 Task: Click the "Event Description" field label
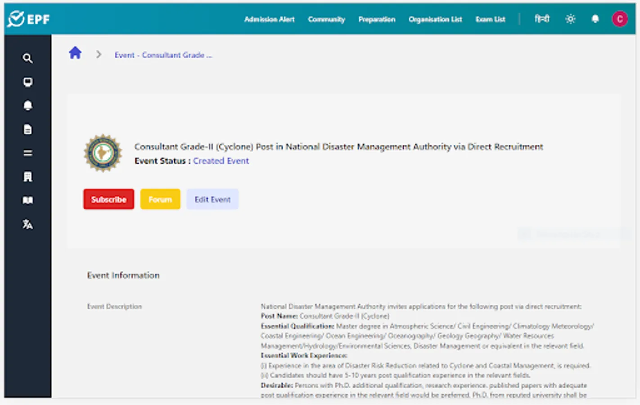[114, 306]
